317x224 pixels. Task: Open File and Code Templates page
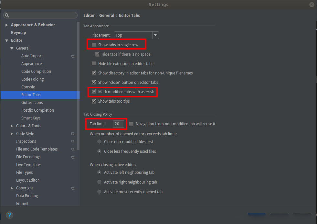[37, 149]
